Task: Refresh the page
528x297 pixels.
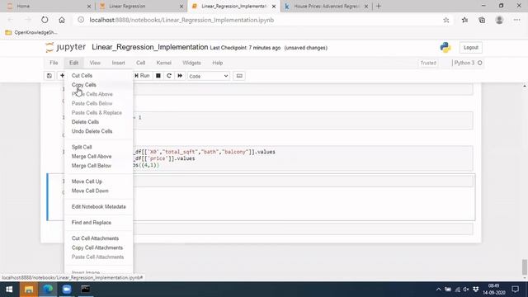Action: (x=45, y=20)
